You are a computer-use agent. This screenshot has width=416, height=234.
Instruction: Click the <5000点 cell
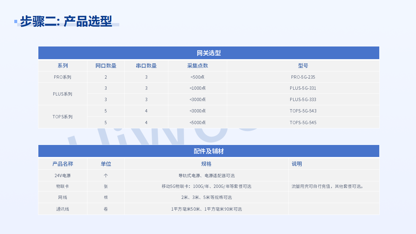(x=198, y=123)
